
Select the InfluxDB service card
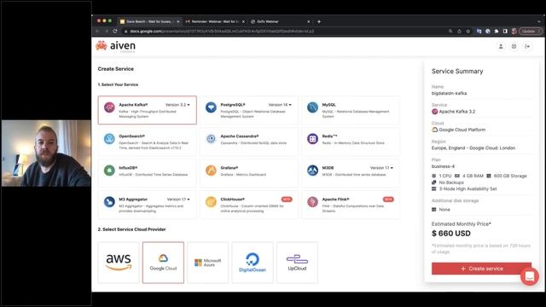pyautogui.click(x=148, y=173)
